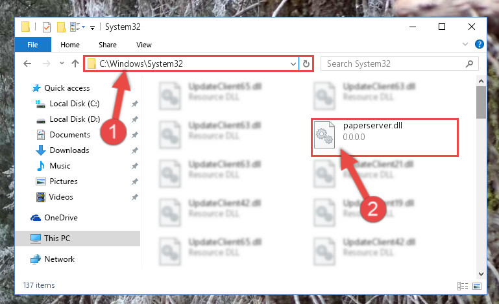Click the search magnifier icon
The width and height of the screenshot is (499, 304).
pyautogui.click(x=469, y=64)
